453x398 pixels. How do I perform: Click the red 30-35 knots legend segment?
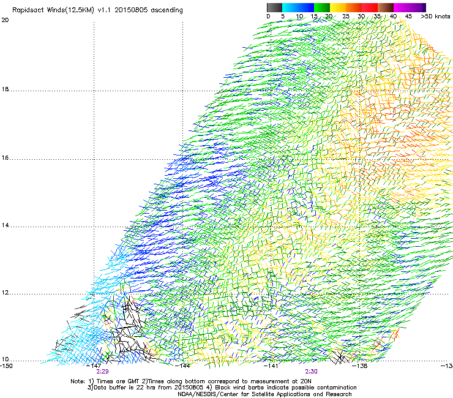pyautogui.click(x=370, y=7)
